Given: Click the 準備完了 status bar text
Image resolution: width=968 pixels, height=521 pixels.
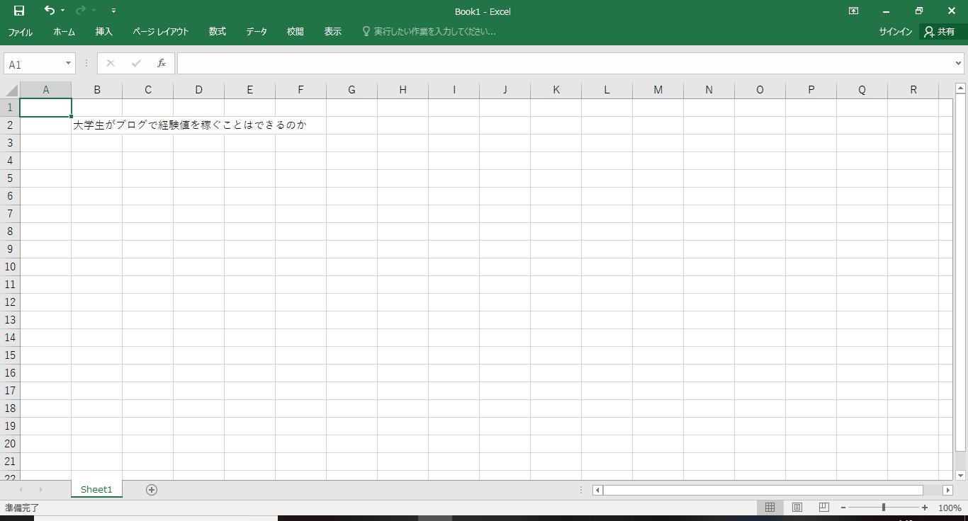Looking at the screenshot, I should coord(22,508).
